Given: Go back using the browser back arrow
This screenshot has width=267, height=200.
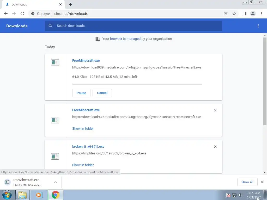Looking at the screenshot, I should coord(6,14).
